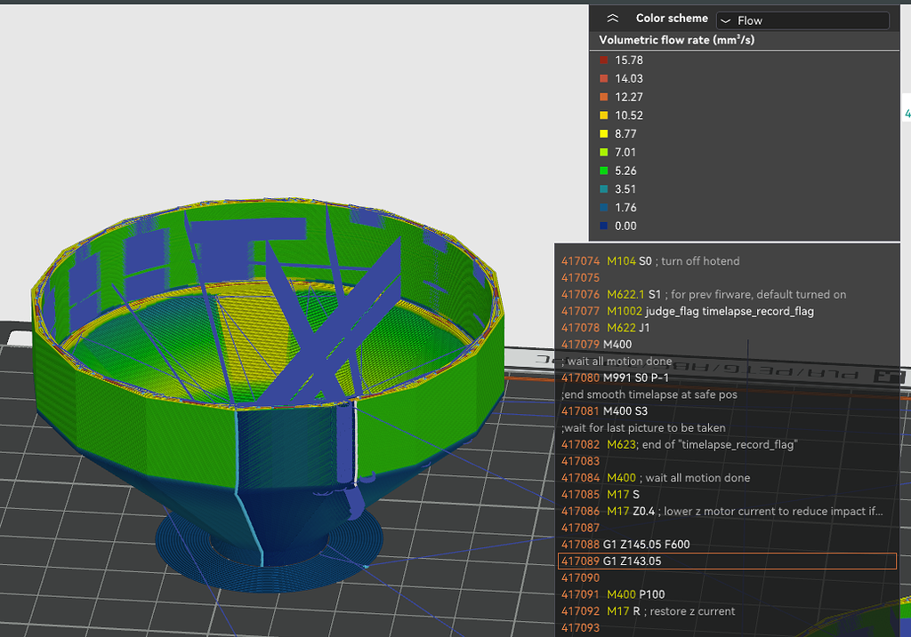Click the 10.52 flow rate color swatch
This screenshot has height=637, width=911.
(x=604, y=115)
